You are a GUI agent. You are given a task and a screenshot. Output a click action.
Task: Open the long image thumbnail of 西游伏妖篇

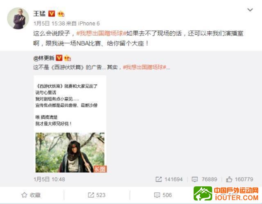70,124
